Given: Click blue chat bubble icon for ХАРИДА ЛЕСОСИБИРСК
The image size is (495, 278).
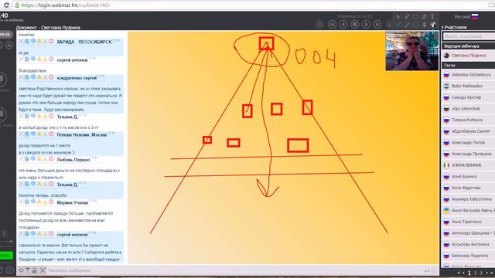Looking at the screenshot, I should (33, 41).
